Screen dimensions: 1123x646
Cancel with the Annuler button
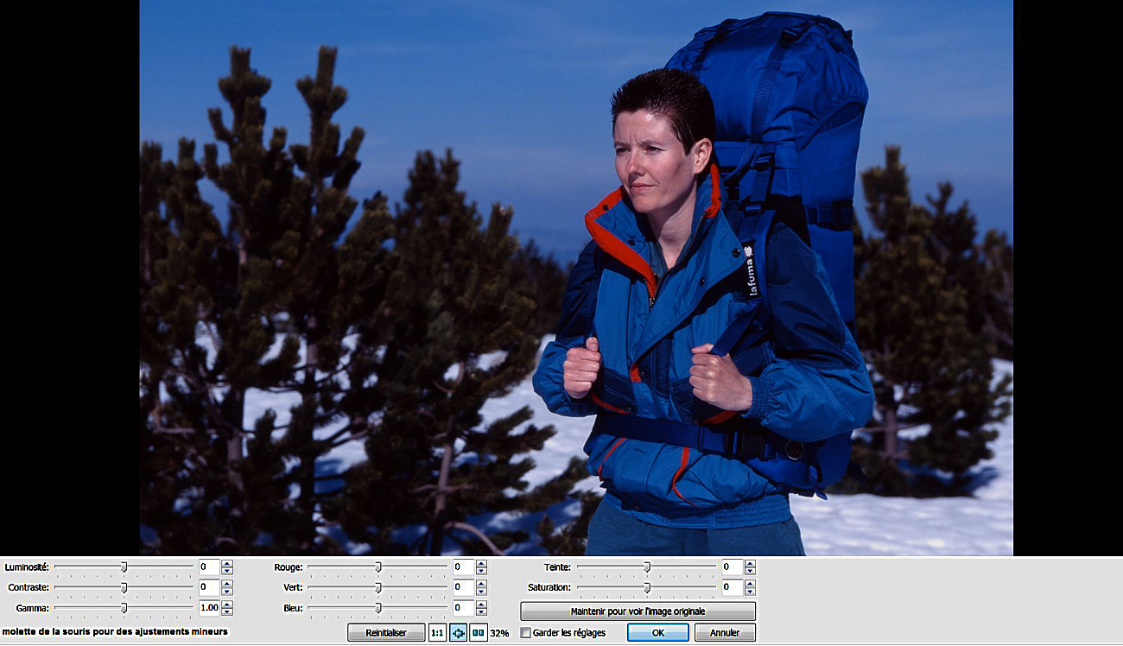725,633
